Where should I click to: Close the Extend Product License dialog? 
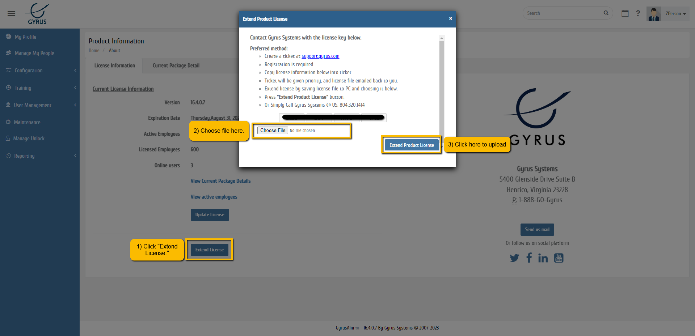[450, 18]
